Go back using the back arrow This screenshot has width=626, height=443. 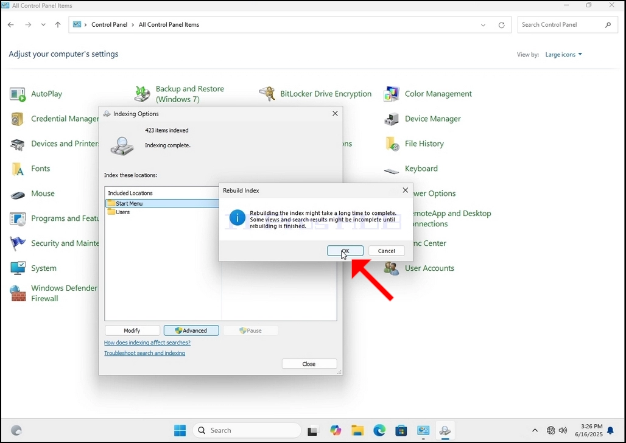tap(11, 25)
